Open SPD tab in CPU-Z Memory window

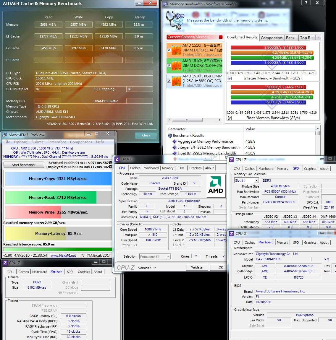(x=70, y=272)
